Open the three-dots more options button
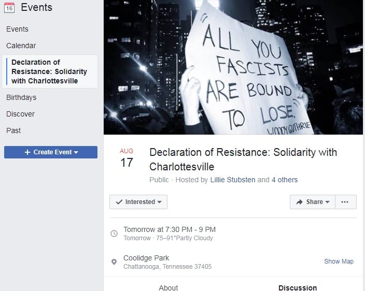This screenshot has height=291, width=365. (x=345, y=202)
